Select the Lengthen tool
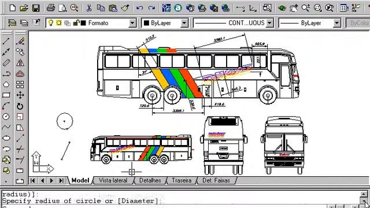Image resolution: width=370 pixels, height=208 pixels. (20, 138)
